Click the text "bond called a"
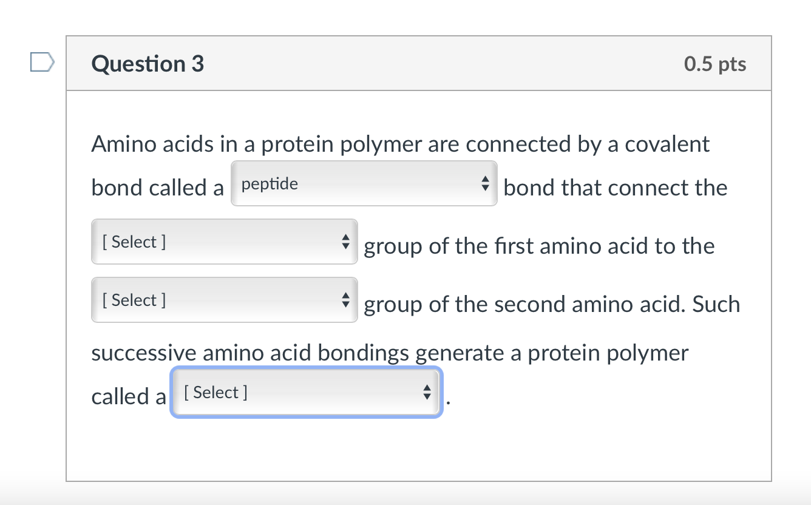811x505 pixels. [158, 188]
